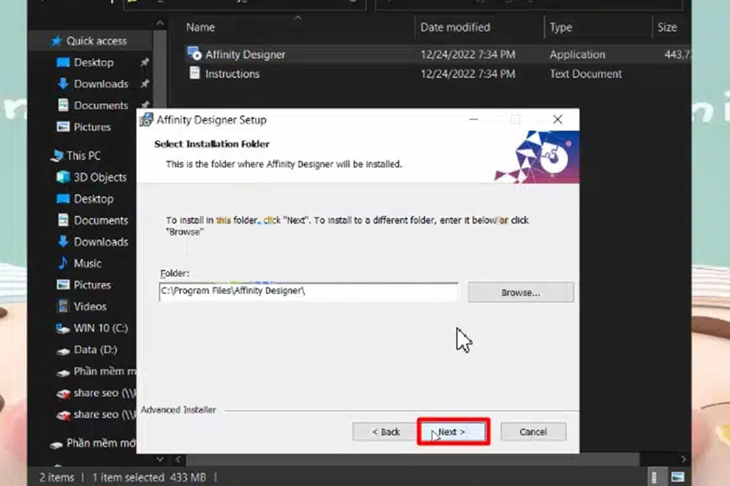This screenshot has width=730, height=486.
Task: Click the "Select Installation Folder" heading
Action: pos(212,144)
